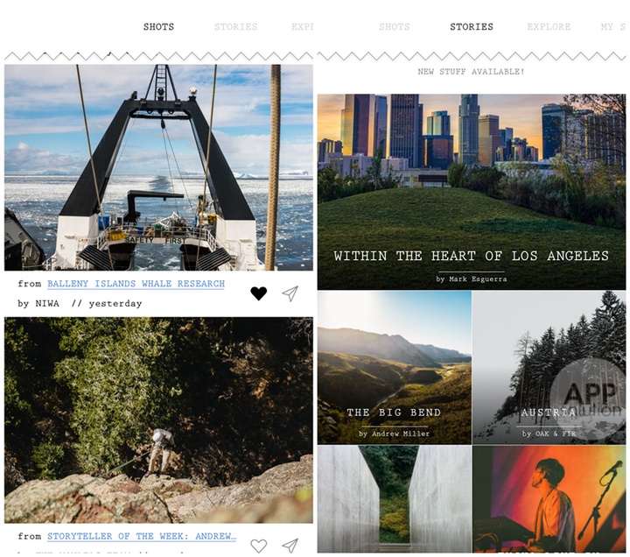Viewport: 630px width, 557px height.
Task: Open the Balleny Islands Whale Research link
Action: coord(136,284)
